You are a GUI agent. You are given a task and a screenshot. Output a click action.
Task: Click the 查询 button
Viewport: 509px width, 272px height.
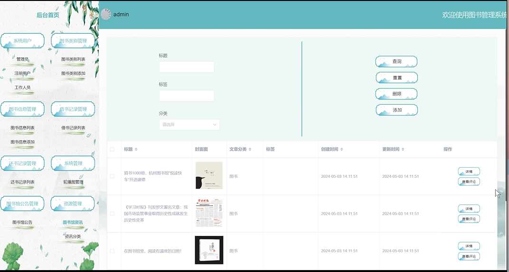coord(396,61)
